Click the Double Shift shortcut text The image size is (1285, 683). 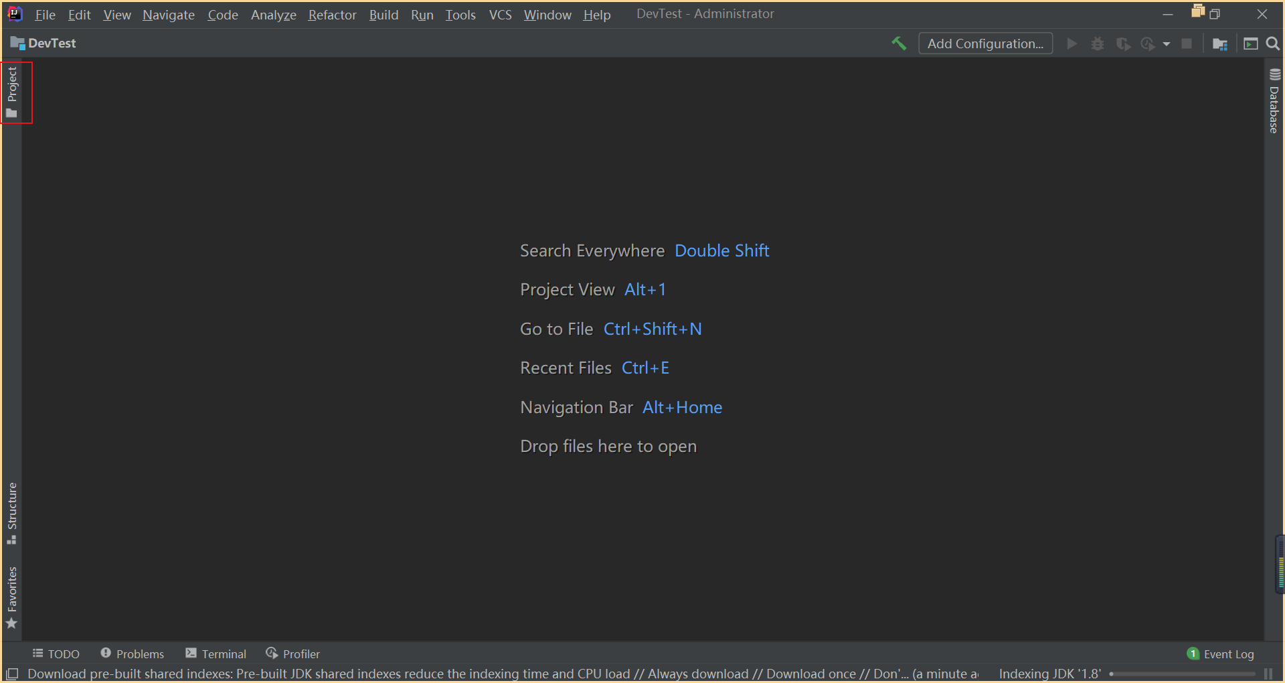(722, 250)
